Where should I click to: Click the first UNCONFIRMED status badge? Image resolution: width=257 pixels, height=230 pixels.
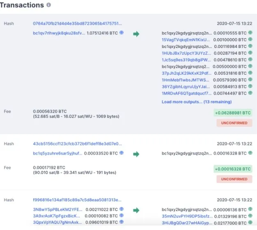(234, 123)
